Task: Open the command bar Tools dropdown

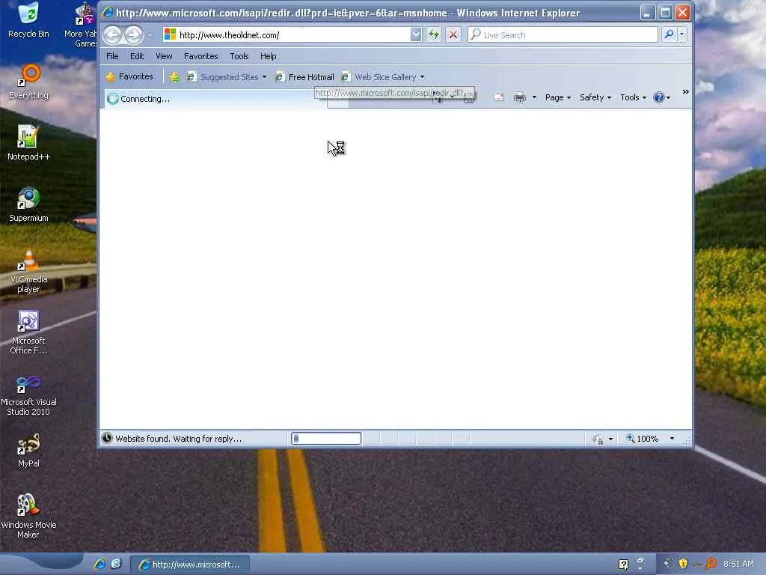Action: (633, 97)
